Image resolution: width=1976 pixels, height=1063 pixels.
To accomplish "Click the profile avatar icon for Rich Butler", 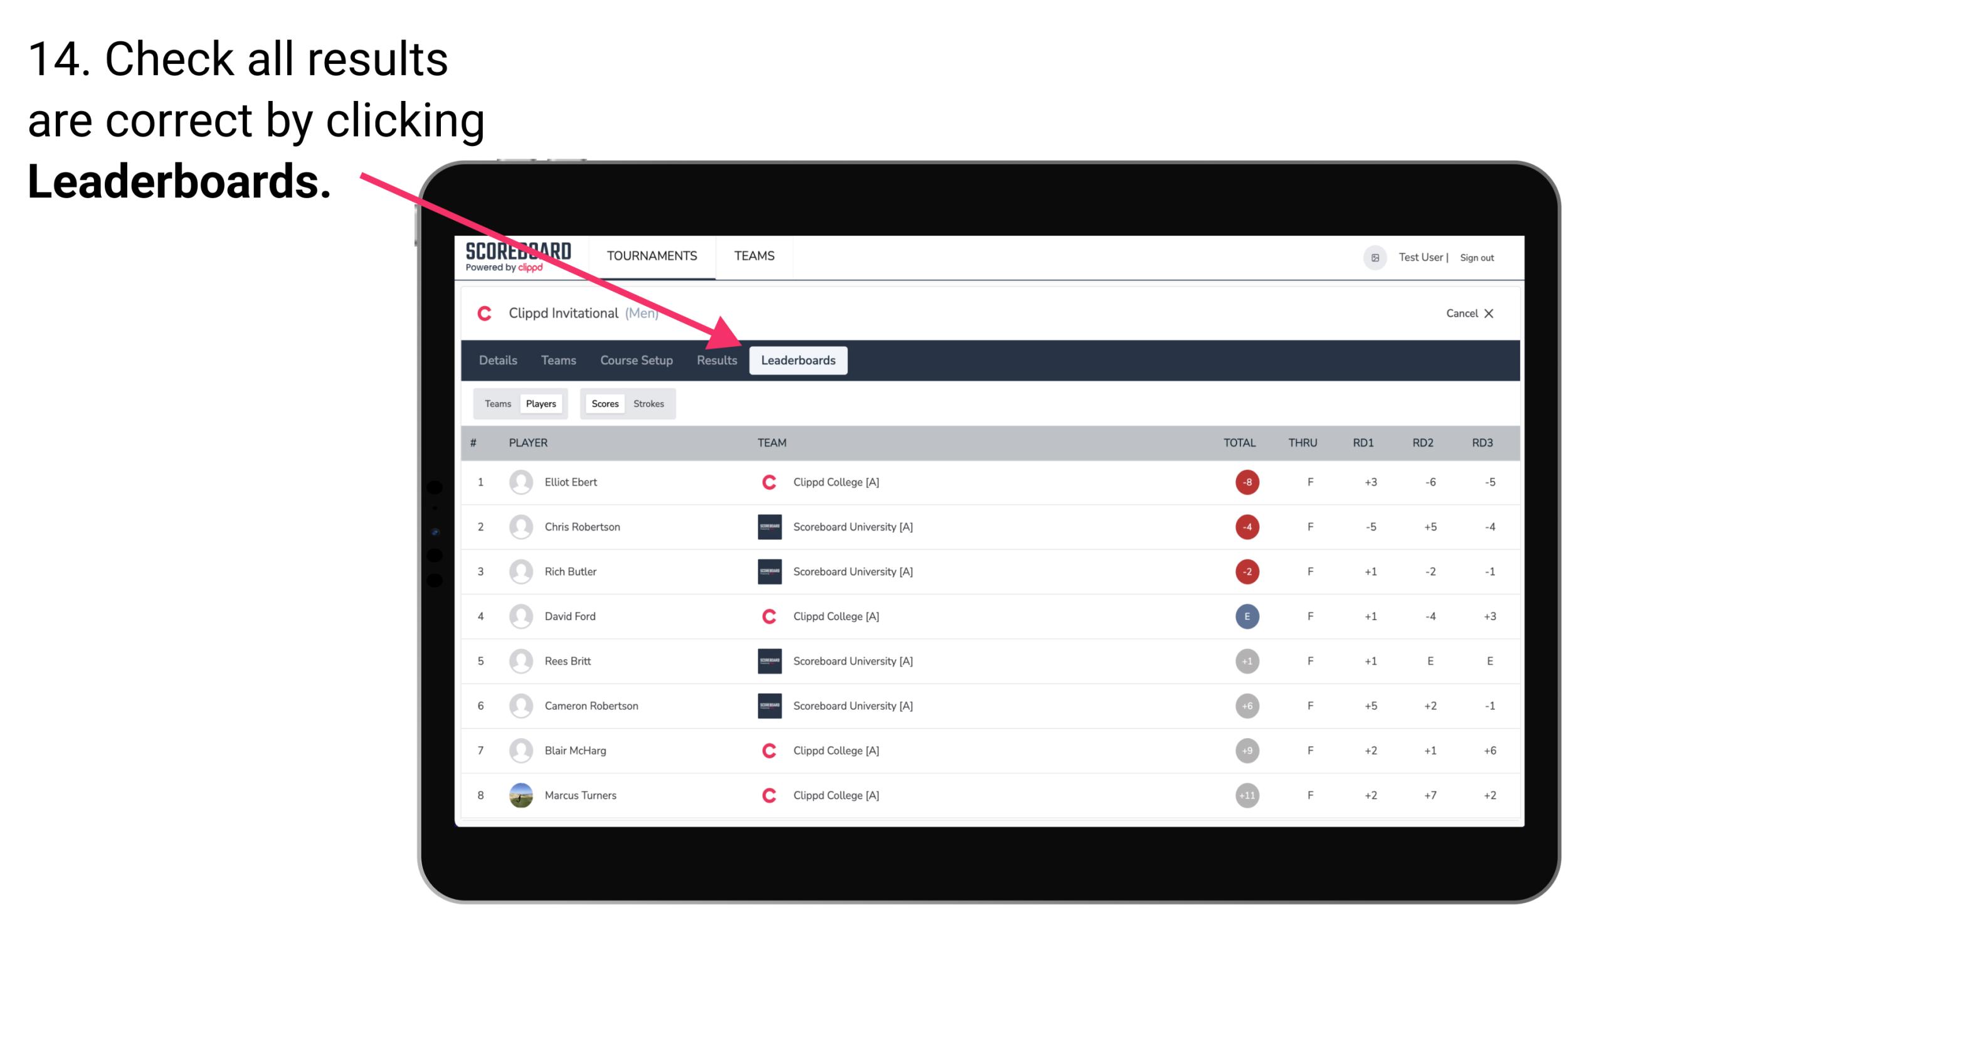I will point(519,571).
